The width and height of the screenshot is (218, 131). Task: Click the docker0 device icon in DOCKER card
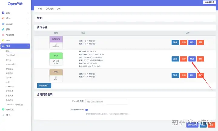point(56,44)
